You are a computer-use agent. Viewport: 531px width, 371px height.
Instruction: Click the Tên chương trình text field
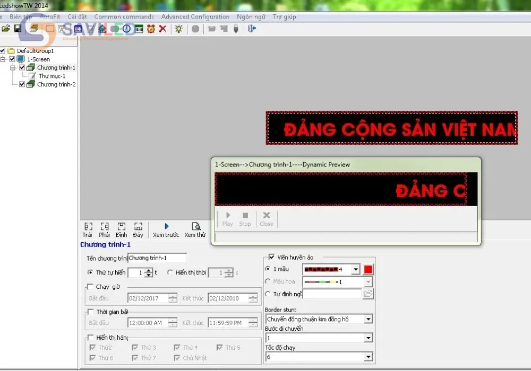coord(157,258)
